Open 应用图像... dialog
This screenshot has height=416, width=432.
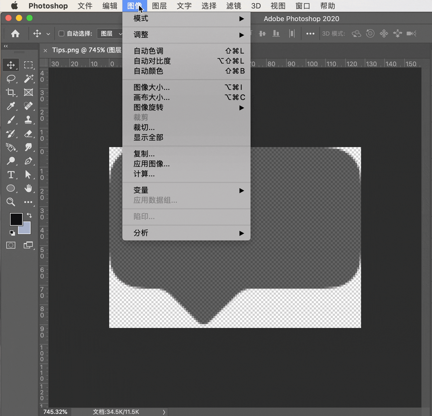[x=186, y=164]
